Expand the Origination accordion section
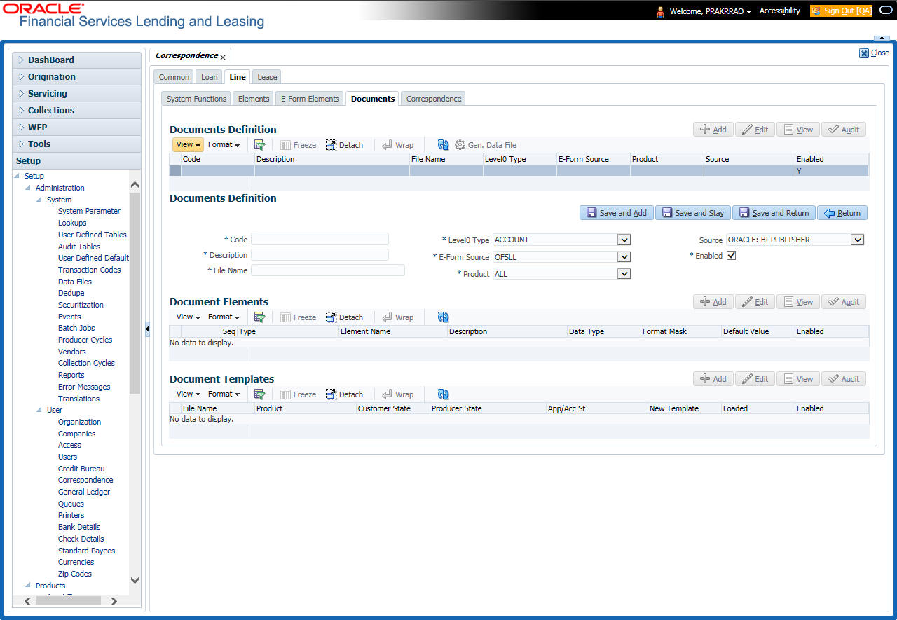The width and height of the screenshot is (897, 620). click(76, 77)
